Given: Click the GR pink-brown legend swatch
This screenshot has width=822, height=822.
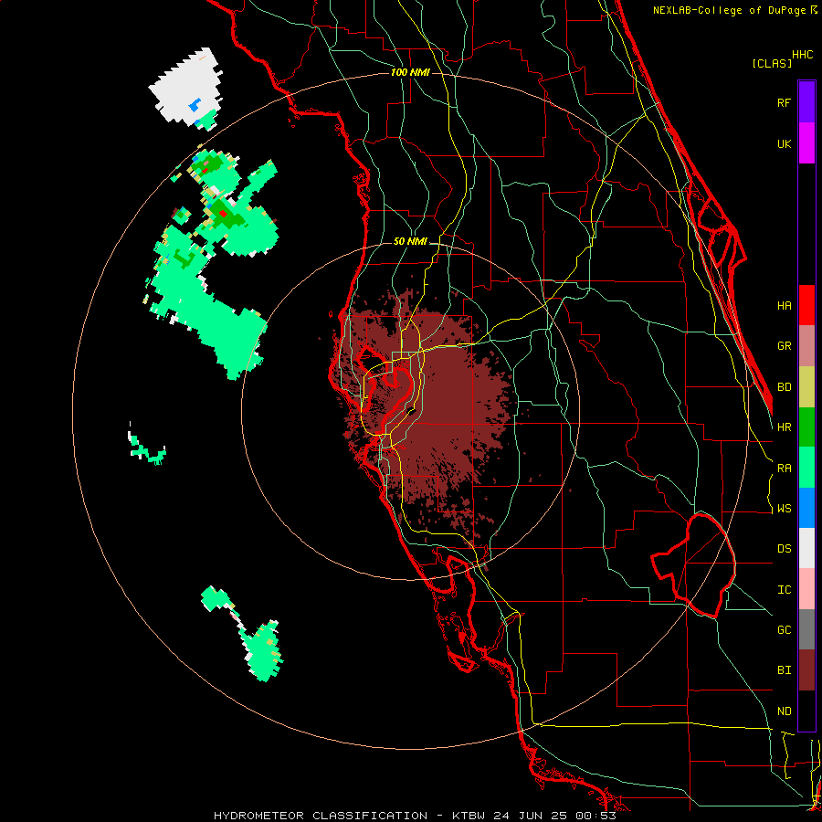Looking at the screenshot, I should (x=806, y=346).
